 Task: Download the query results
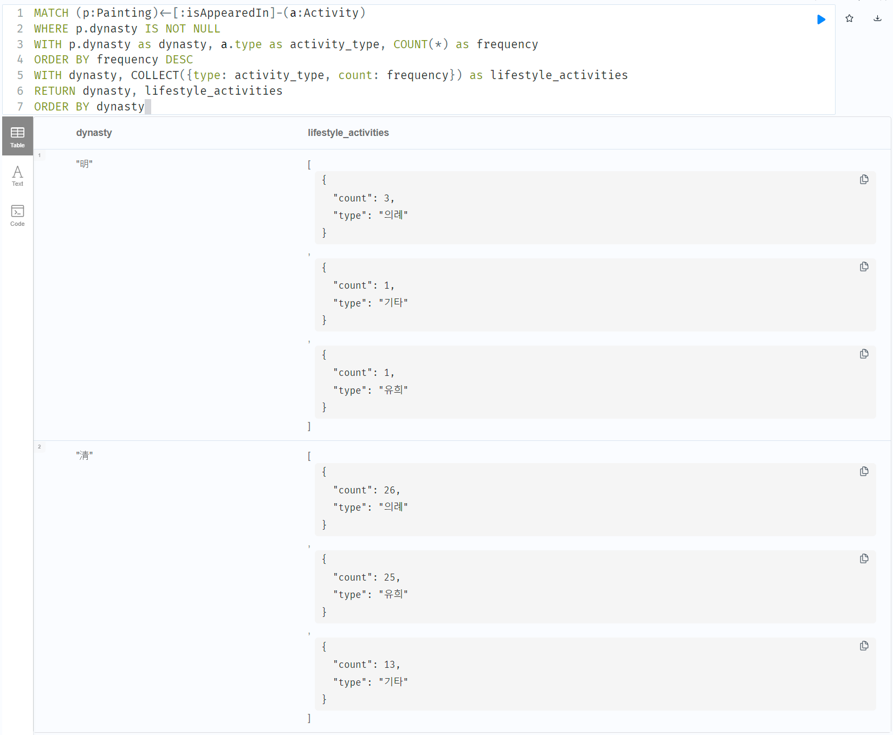tap(877, 19)
